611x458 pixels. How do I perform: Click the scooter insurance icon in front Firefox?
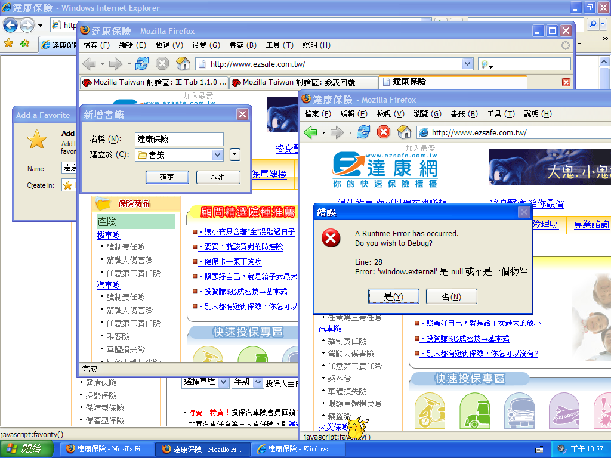click(x=430, y=411)
